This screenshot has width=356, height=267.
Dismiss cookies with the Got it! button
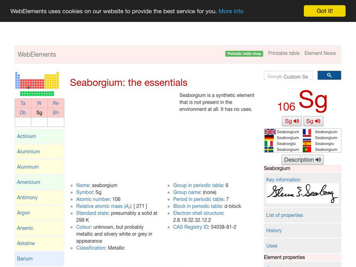[324, 11]
